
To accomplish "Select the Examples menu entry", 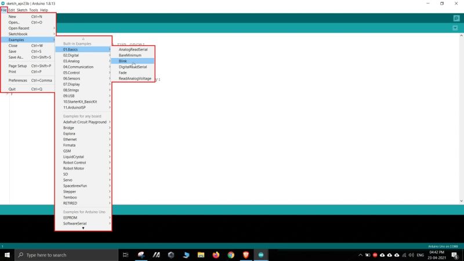I will click(28, 39).
